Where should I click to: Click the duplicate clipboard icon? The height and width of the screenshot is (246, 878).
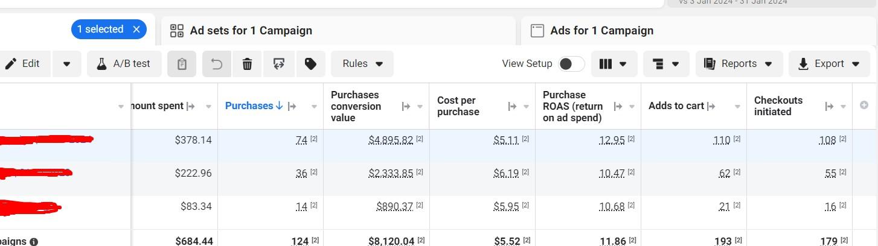tap(182, 64)
